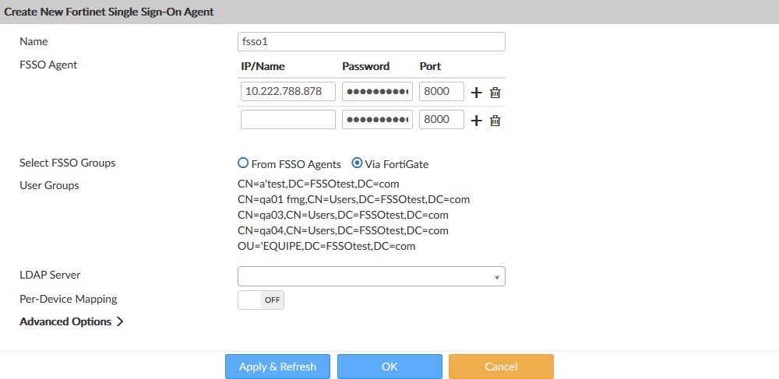The height and width of the screenshot is (379, 779).
Task: Select user group CN=qa03,CN=Users entry
Action: click(x=343, y=215)
